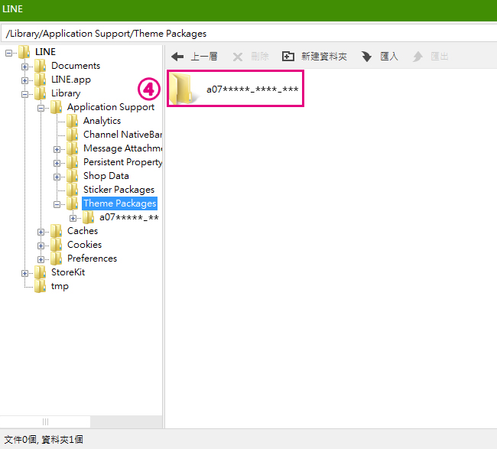Select LINE root in tree
This screenshot has height=449, width=497.
pos(45,52)
